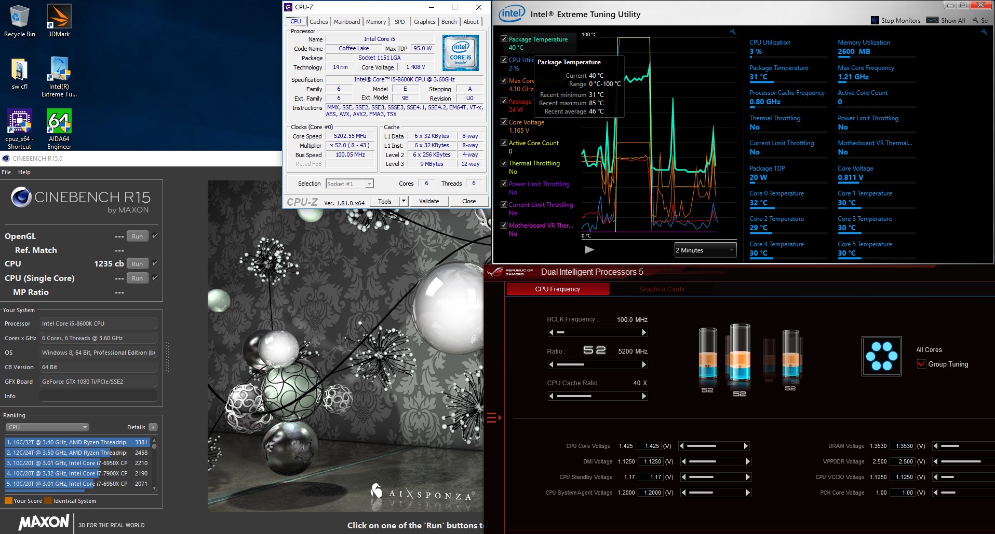Viewport: 995px width, 534px height.
Task: Run the CPU (Single Core) benchmark
Action: click(137, 278)
